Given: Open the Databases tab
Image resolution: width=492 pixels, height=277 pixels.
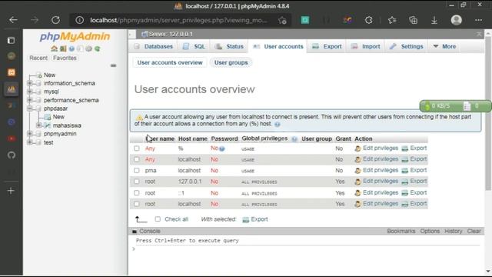Looking at the screenshot, I should pyautogui.click(x=154, y=46).
